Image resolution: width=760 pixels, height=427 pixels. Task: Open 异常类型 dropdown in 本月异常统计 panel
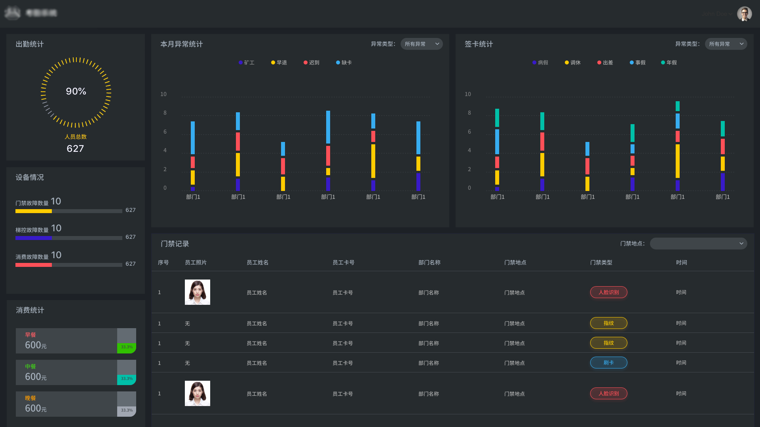coord(422,44)
